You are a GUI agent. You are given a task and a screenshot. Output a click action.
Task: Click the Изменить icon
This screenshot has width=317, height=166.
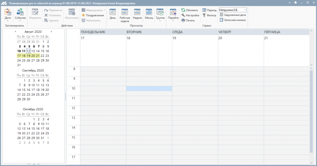[x=35, y=12]
